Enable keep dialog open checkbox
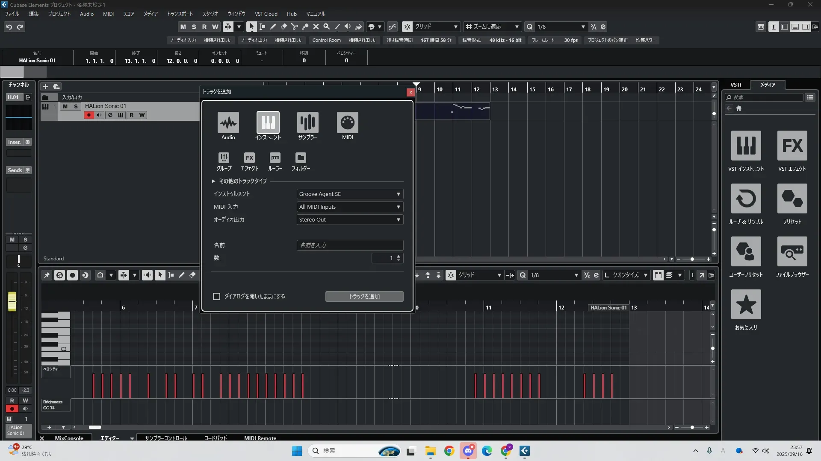The image size is (821, 461). (217, 296)
